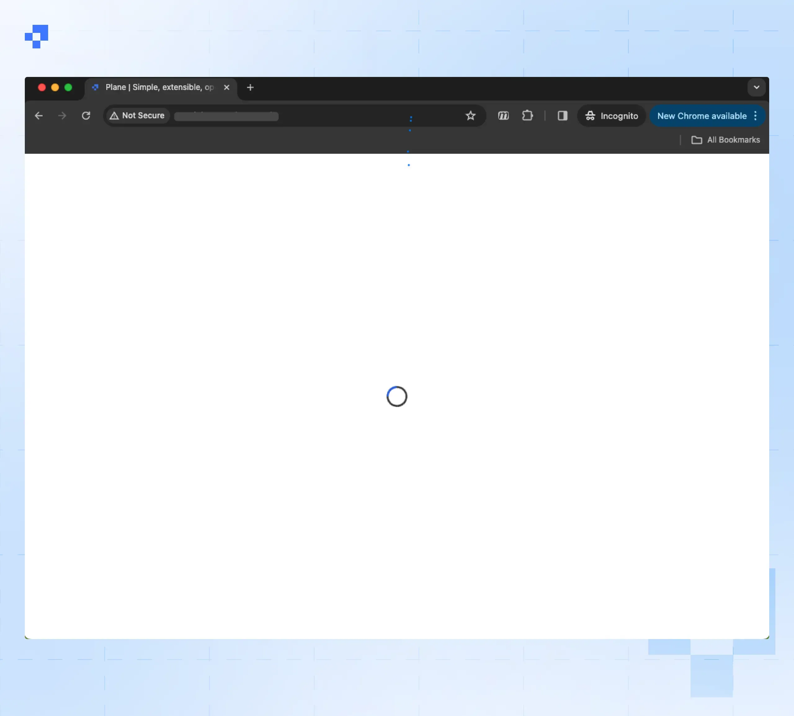794x716 pixels.
Task: Click the loading spinner in page
Action: click(397, 396)
